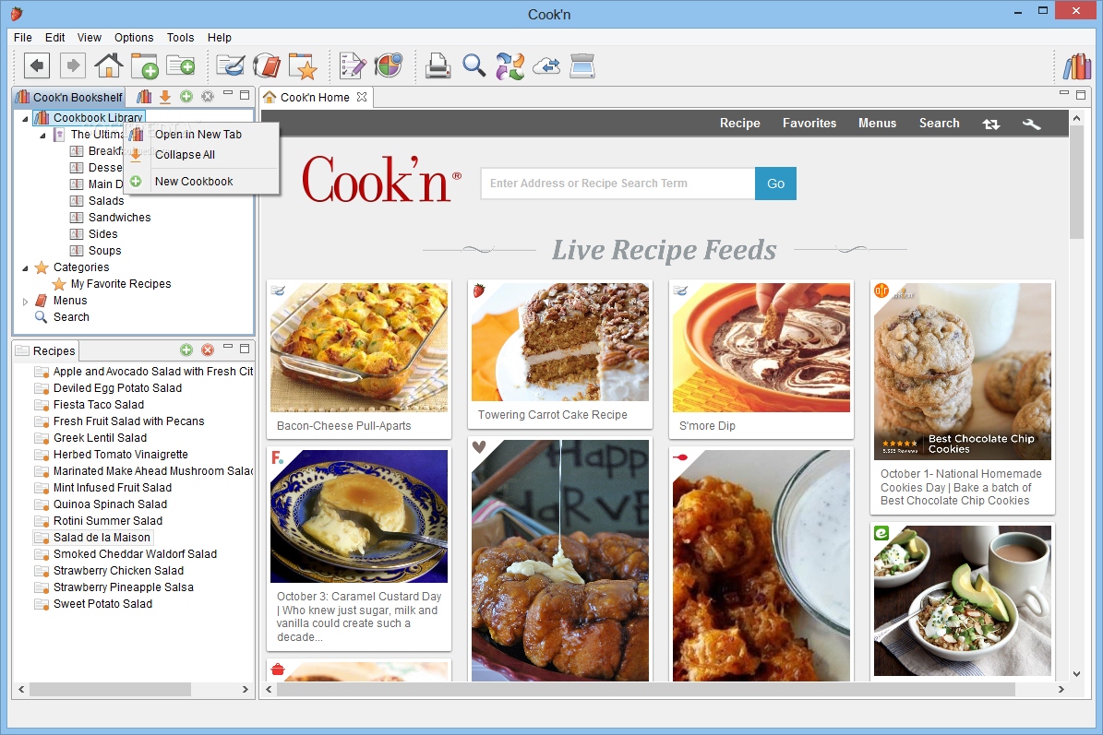Delete recipe with the red X in Recipes panel
Image resolution: width=1103 pixels, height=735 pixels.
pos(208,350)
